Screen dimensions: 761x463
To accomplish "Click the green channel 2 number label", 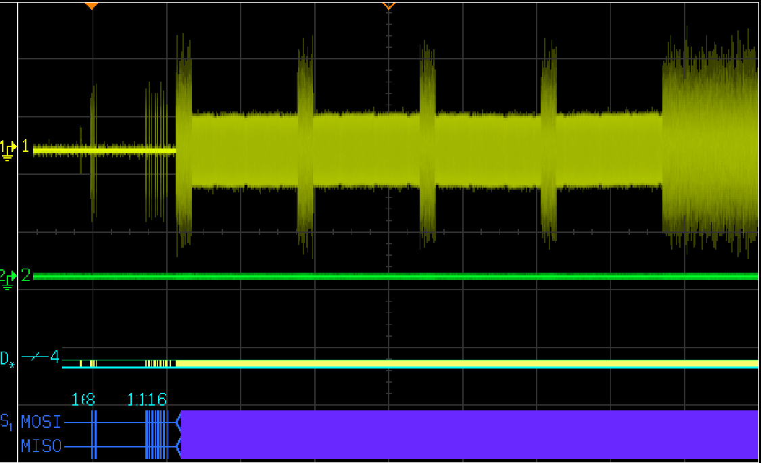I will point(26,275).
